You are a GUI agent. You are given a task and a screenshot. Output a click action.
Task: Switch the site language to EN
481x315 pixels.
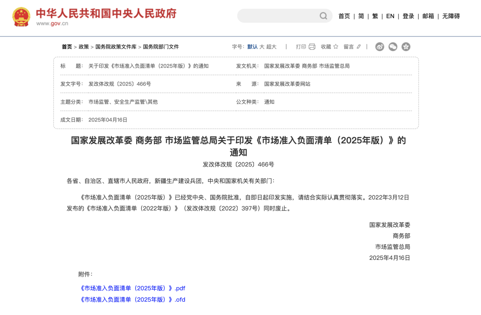pyautogui.click(x=390, y=16)
